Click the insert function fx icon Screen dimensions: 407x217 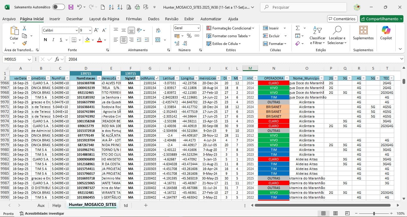[57, 59]
